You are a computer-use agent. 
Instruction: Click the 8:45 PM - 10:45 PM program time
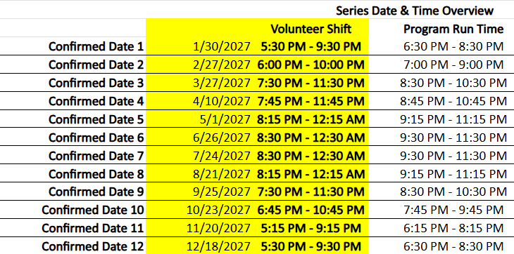pyautogui.click(x=453, y=102)
